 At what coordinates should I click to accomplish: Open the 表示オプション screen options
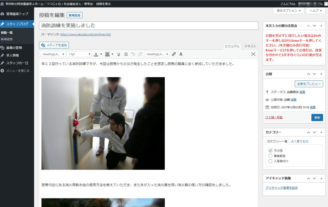(288, 11)
